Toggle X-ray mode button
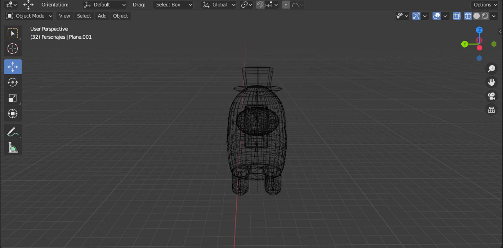Viewport: 503px width, 248px height. tap(457, 16)
